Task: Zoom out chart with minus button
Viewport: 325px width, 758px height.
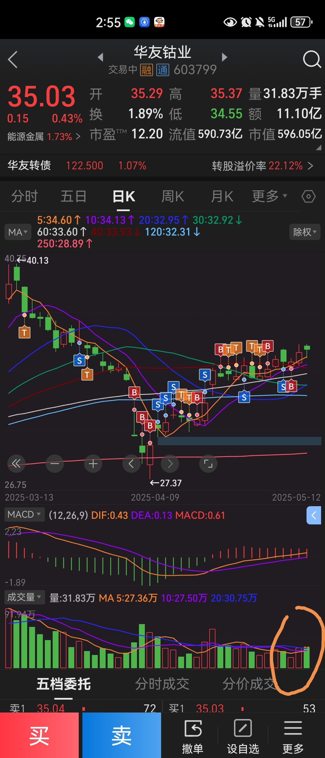Action: tap(55, 464)
